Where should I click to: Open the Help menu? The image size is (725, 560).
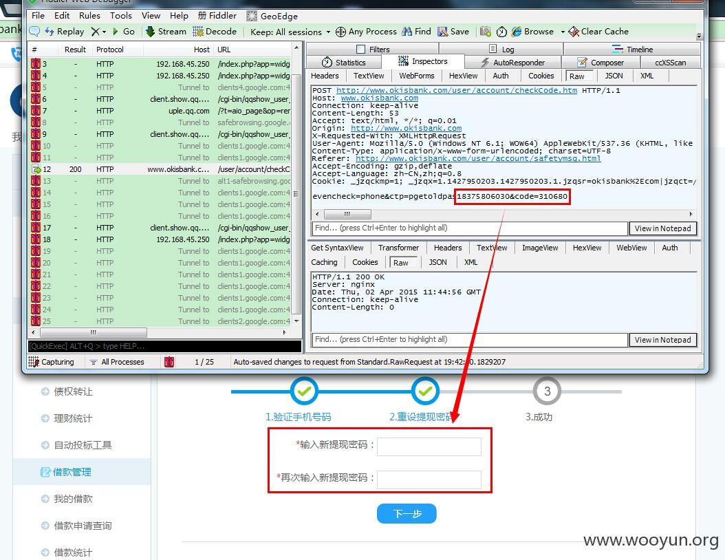[x=179, y=16]
